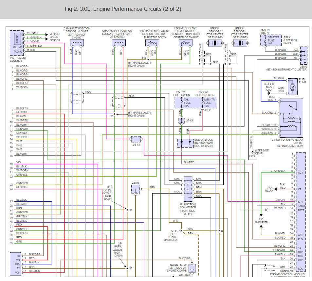Click the 'WHT/GRN' wire label at pin 6

click(22, 87)
